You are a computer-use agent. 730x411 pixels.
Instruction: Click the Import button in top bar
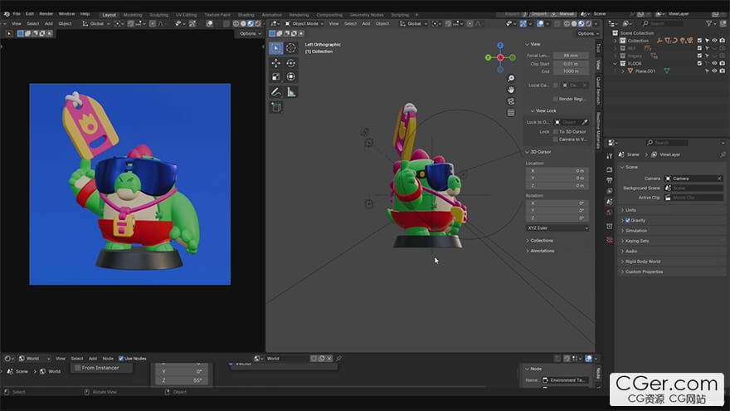click(x=540, y=14)
